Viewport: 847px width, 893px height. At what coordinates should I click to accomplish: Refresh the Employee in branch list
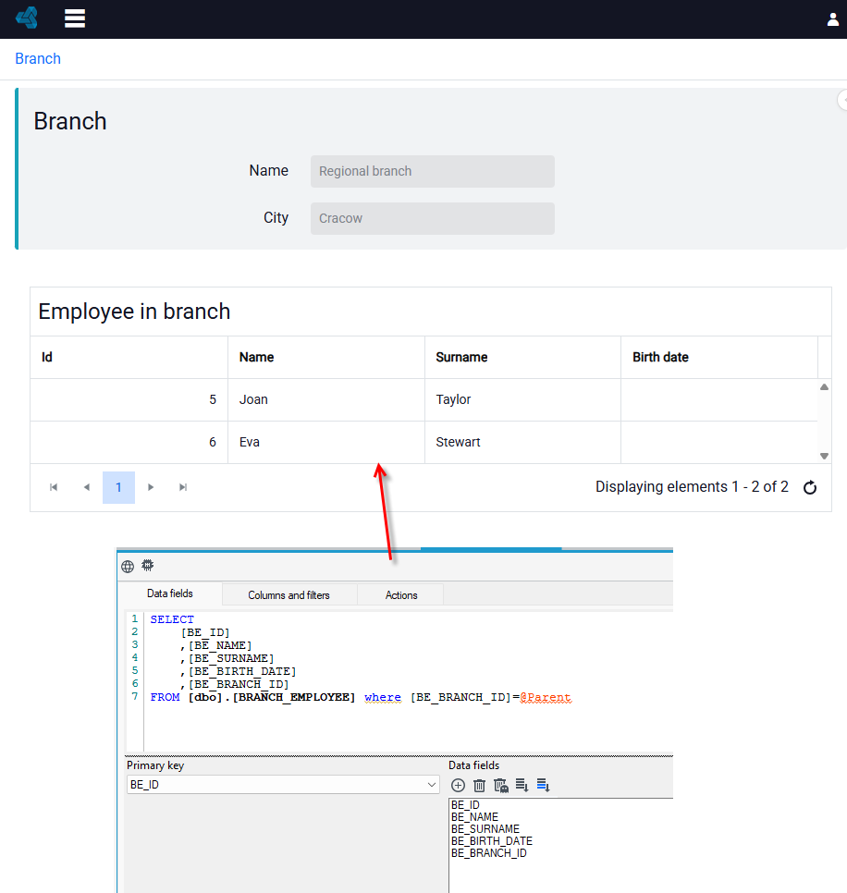pos(810,487)
